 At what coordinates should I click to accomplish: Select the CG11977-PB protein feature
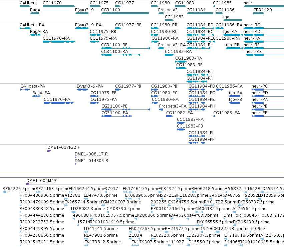point(118,90)
